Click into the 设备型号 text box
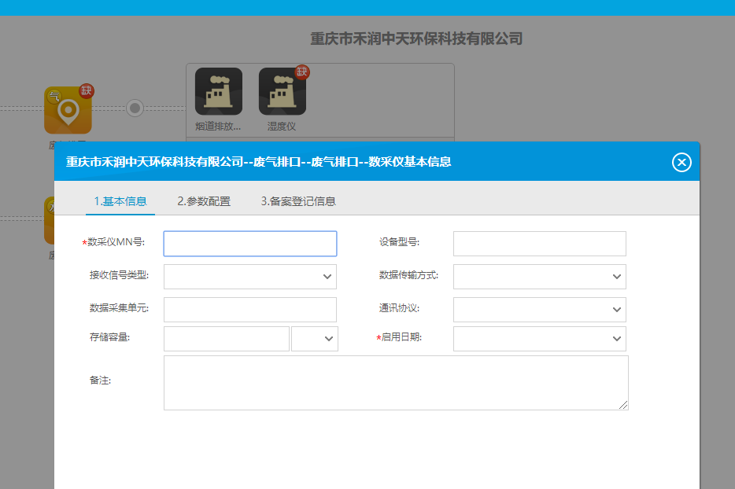The image size is (735, 489). (x=540, y=244)
